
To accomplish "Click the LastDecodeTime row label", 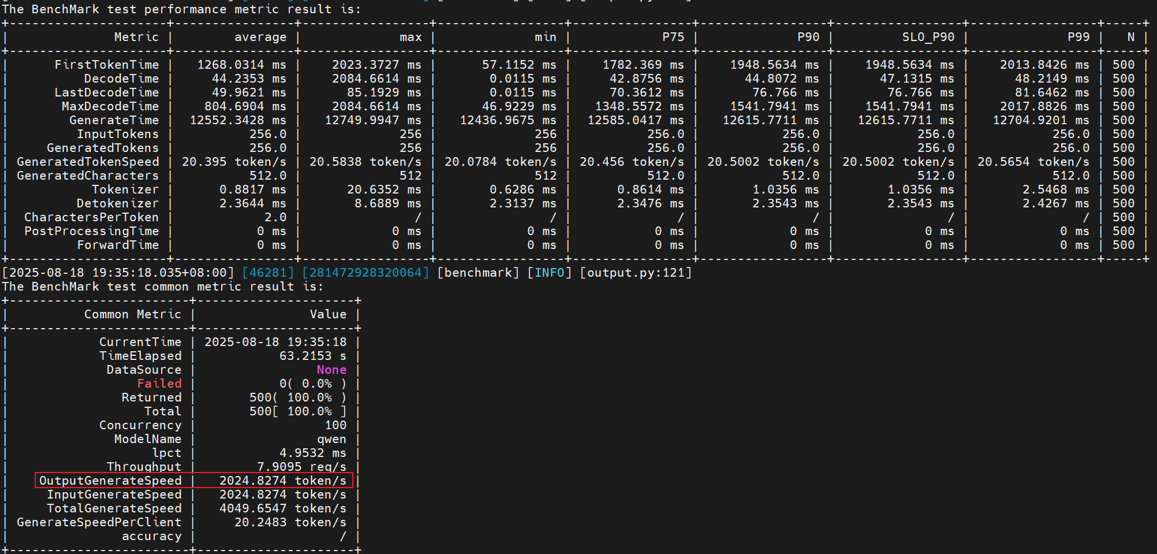I will point(107,92).
